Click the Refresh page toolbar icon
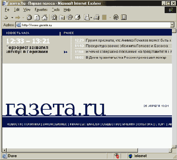This screenshot has height=160, width=177. click(x=37, y=17)
